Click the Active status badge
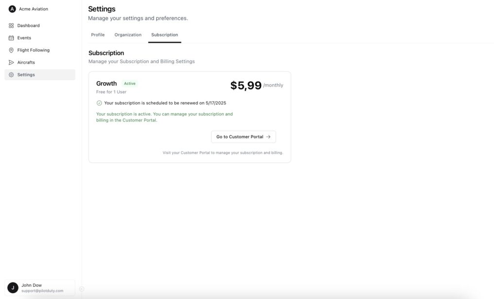 (x=130, y=84)
